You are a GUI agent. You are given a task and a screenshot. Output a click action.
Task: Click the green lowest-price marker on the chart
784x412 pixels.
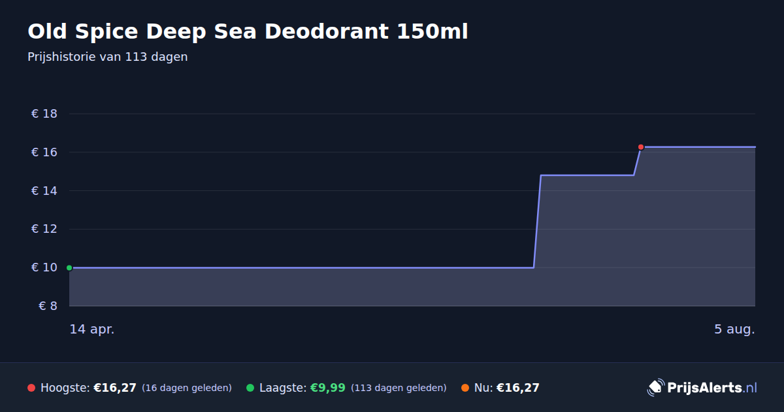tap(69, 267)
